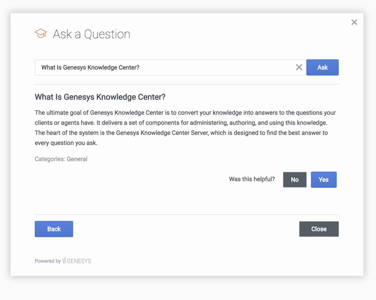Click inside the question input field
376x300 pixels.
pyautogui.click(x=170, y=67)
